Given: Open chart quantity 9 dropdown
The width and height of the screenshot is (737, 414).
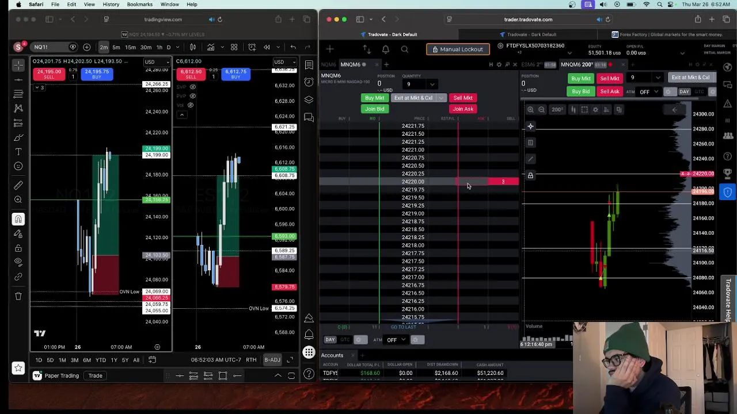Looking at the screenshot, I should pos(658,78).
